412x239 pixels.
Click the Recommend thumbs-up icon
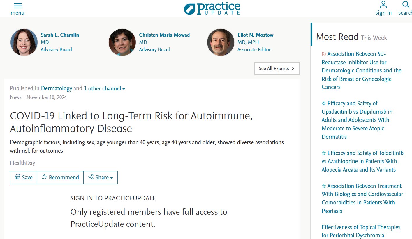pos(44,177)
